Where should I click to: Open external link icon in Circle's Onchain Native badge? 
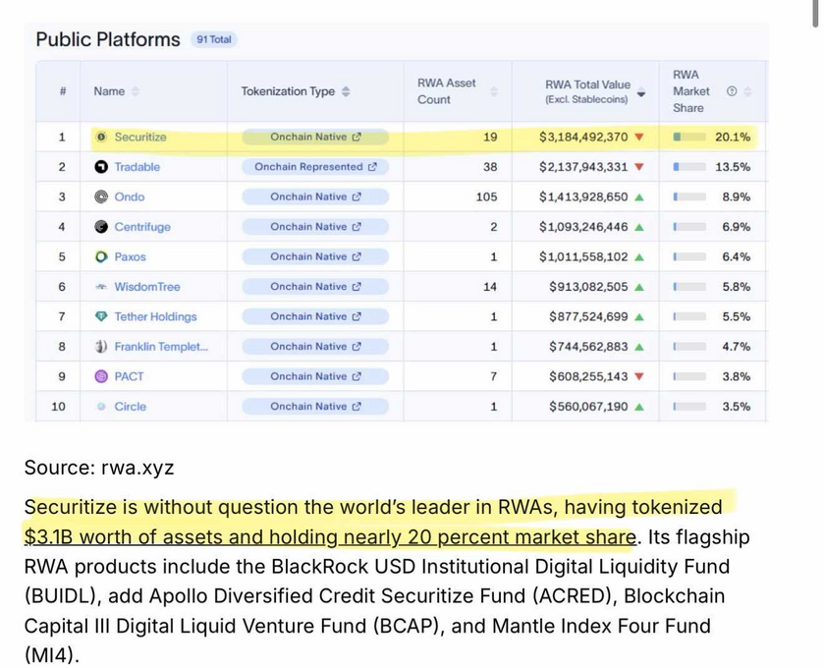[x=357, y=407]
